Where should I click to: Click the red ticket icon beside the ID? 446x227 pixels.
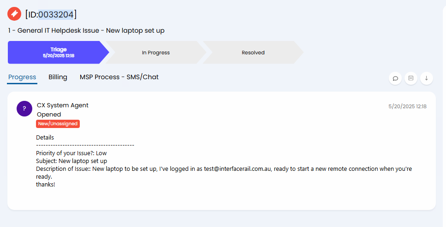(14, 14)
